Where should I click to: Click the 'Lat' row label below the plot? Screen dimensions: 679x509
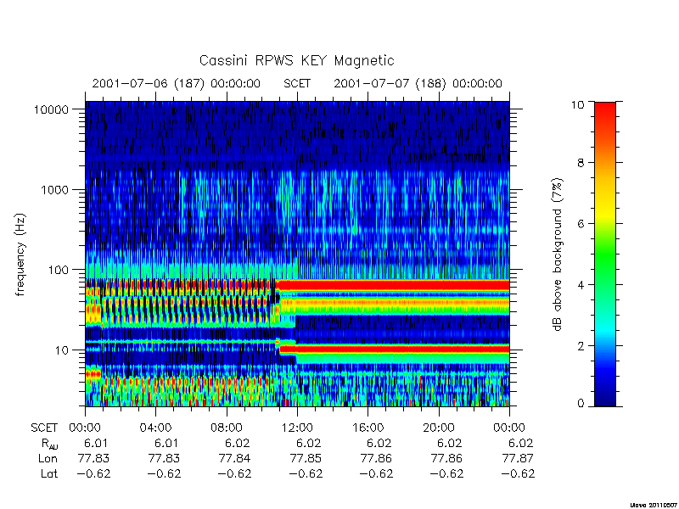point(49,474)
